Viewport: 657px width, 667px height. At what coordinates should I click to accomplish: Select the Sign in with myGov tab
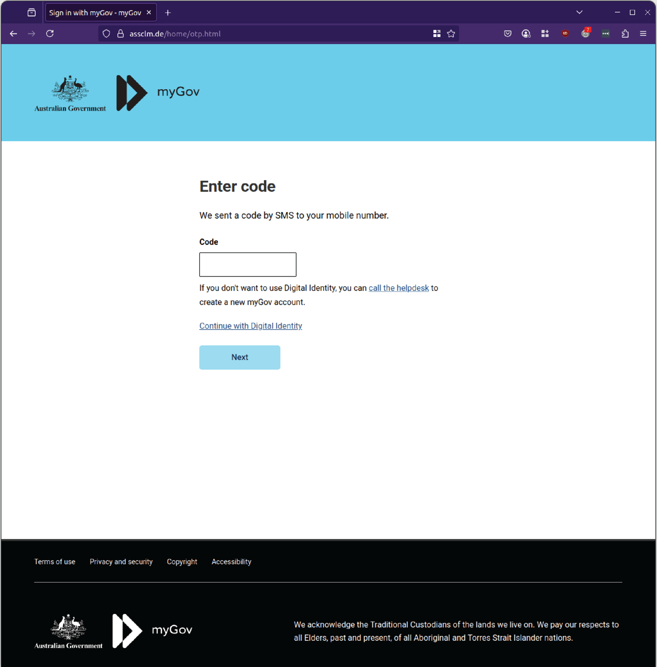tap(96, 12)
